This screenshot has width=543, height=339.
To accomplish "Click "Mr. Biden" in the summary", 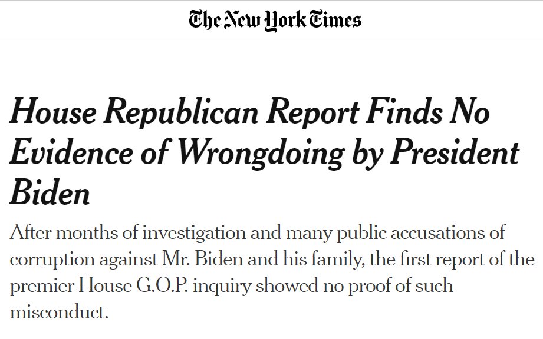I will click(x=203, y=259).
